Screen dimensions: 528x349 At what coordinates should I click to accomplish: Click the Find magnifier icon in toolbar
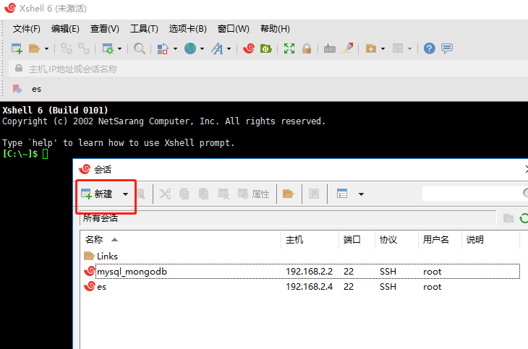140,48
